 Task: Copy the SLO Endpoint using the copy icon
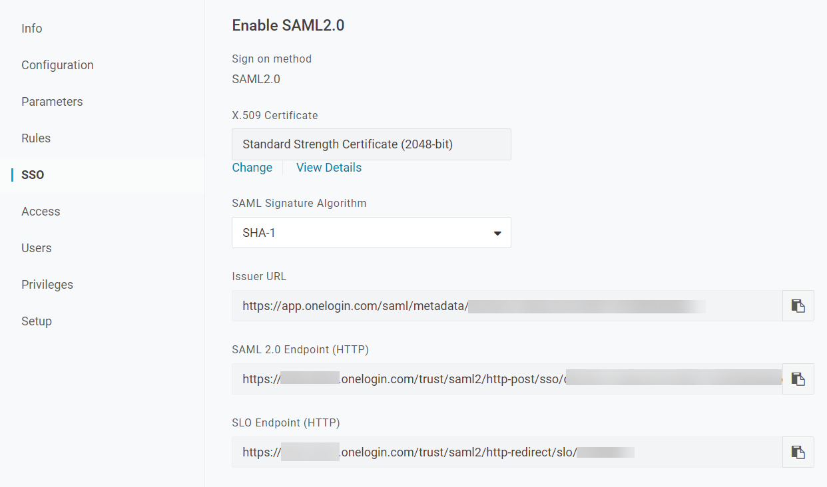pyautogui.click(x=797, y=452)
